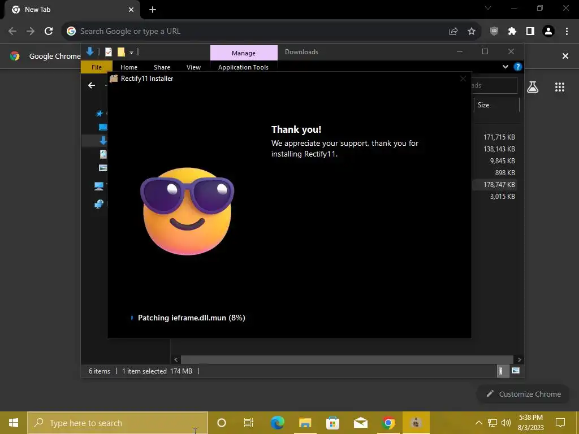Screen dimensions: 579x434
Task: Open Application Tools ribbon tab
Action: [243, 67]
